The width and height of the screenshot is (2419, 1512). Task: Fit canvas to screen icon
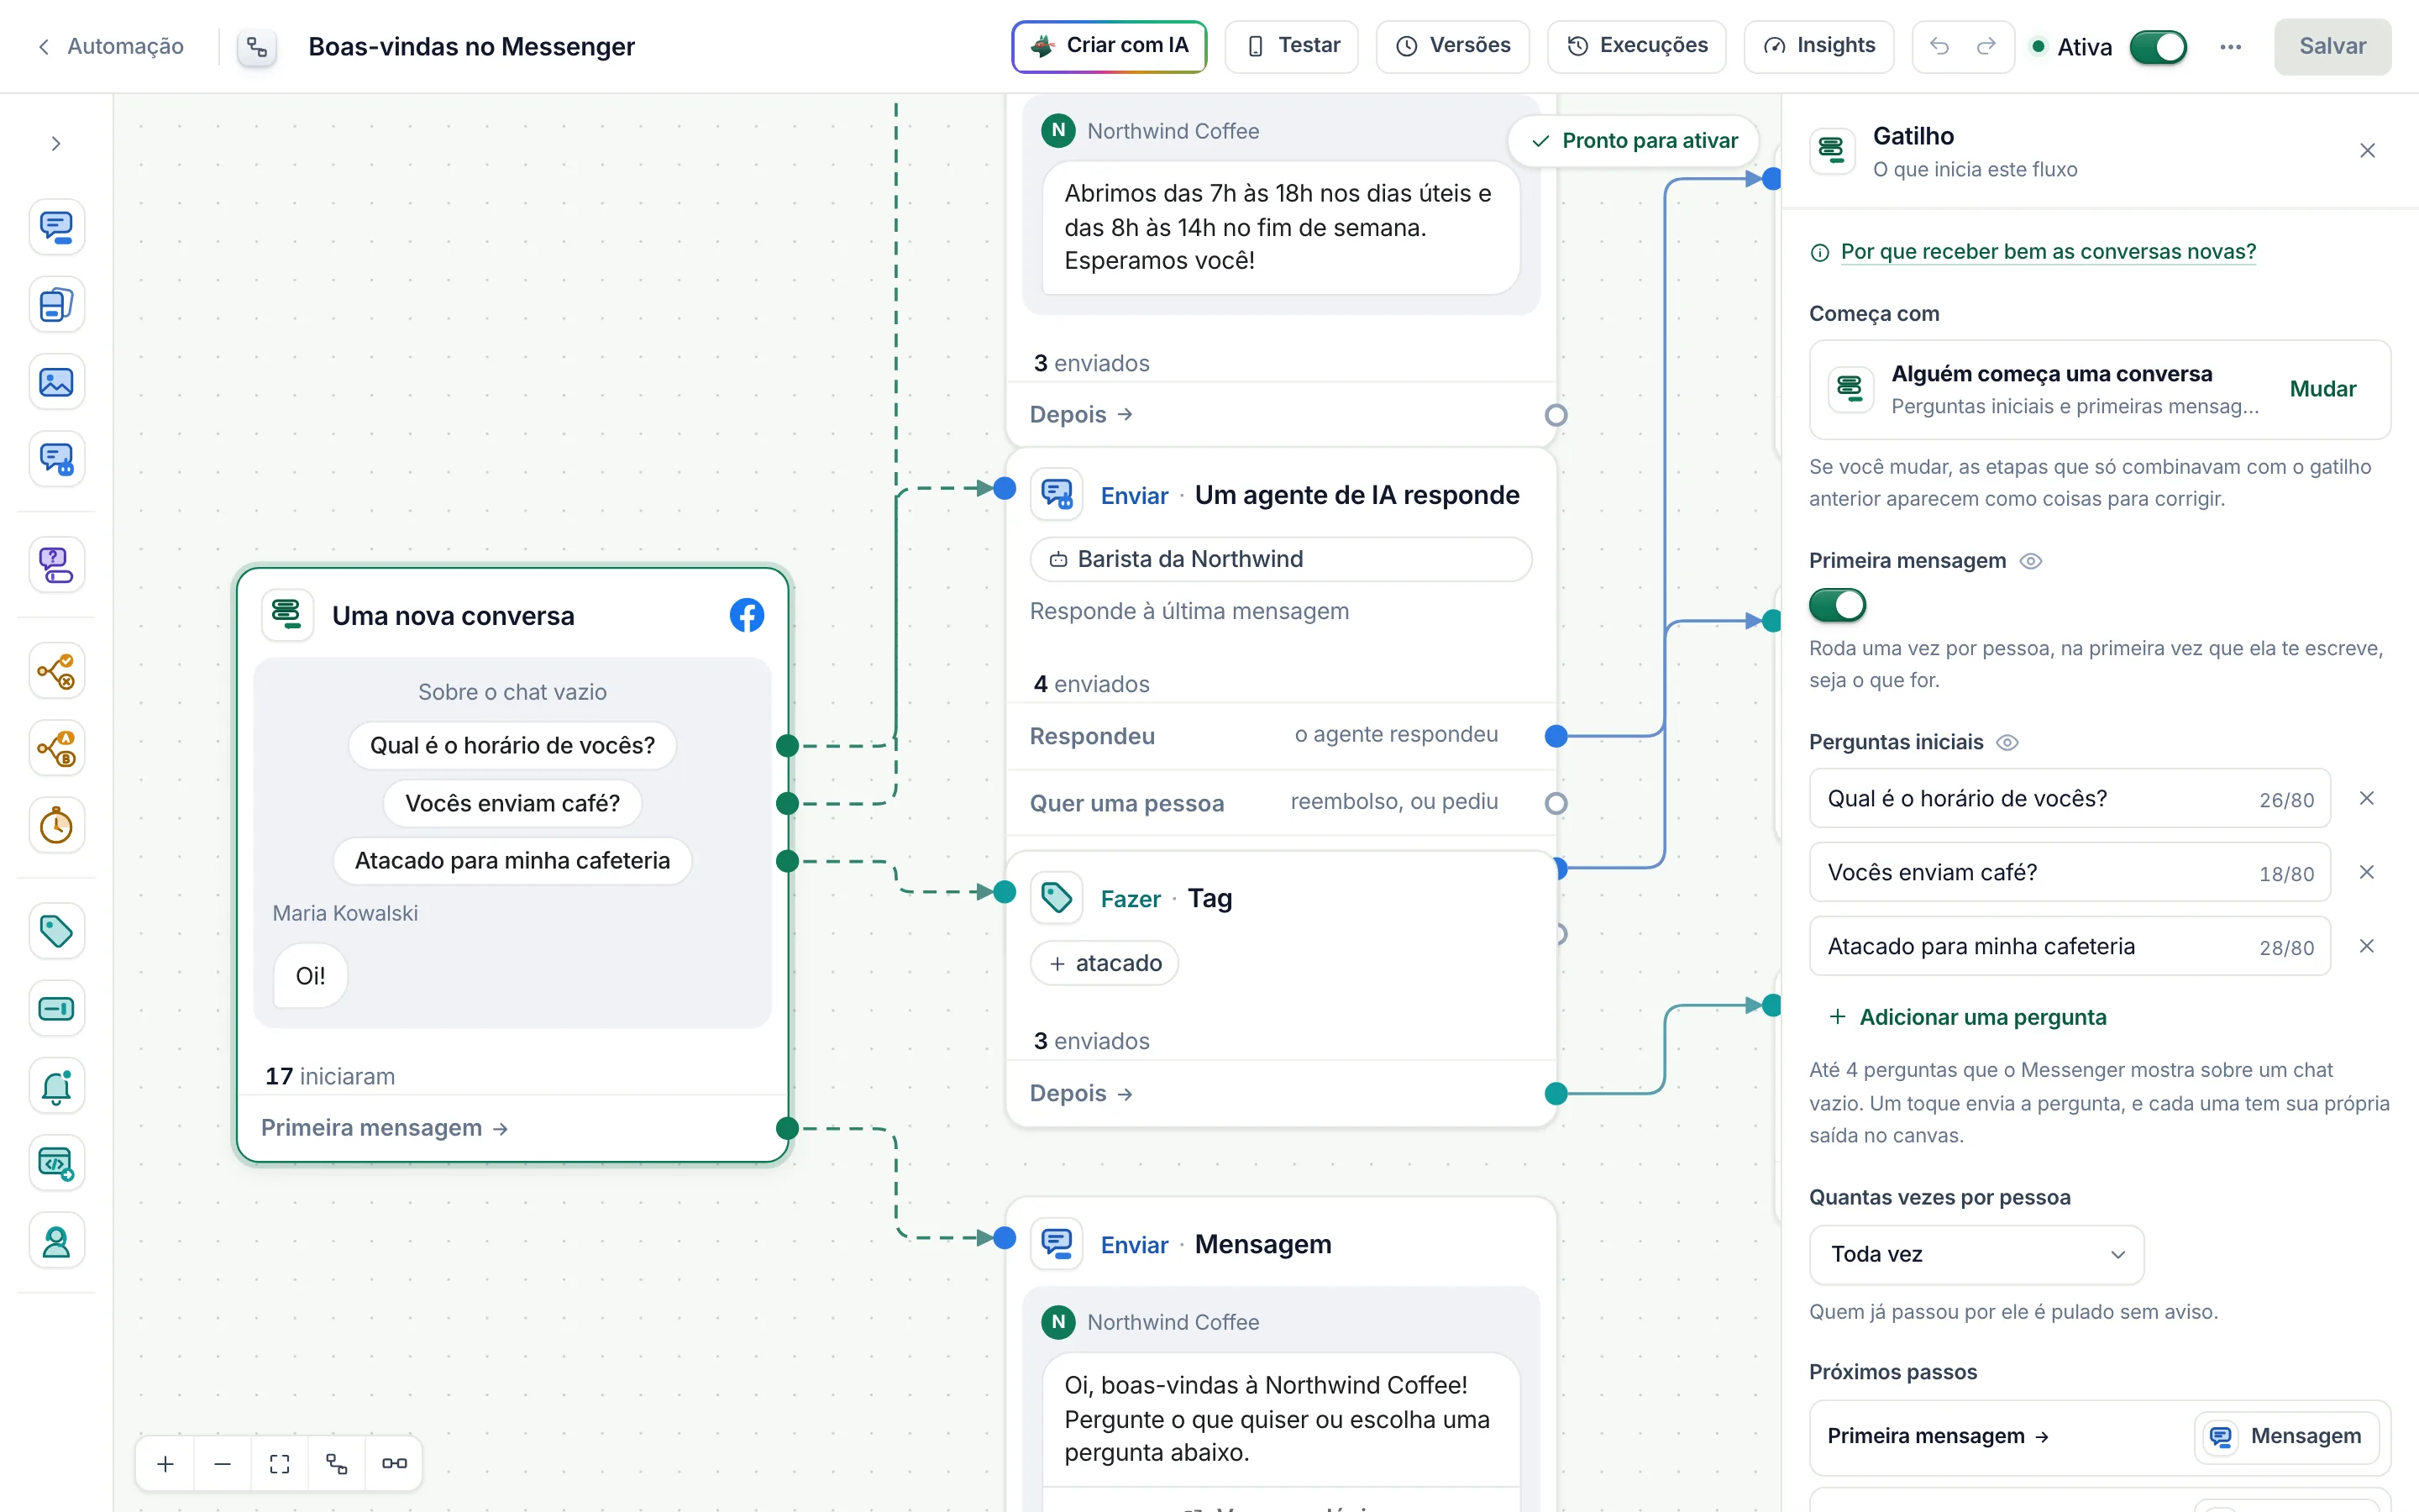280,1464
